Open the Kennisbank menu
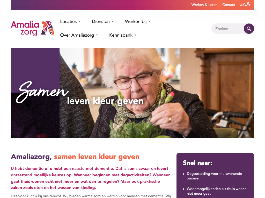This screenshot has height=198, width=265. point(123,35)
